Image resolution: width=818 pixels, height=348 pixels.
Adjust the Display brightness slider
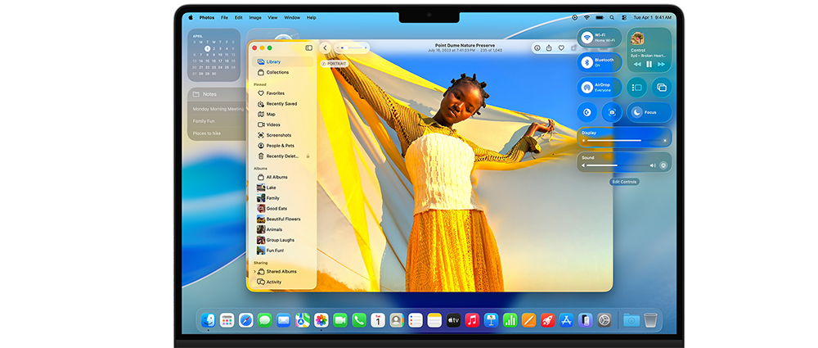pyautogui.click(x=624, y=141)
